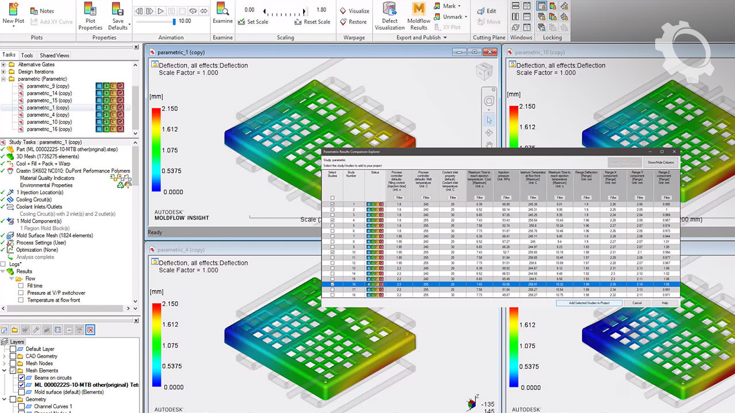Click Help in comparison dialog

[665, 303]
